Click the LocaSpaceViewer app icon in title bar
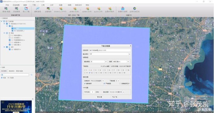 (1, 2)
